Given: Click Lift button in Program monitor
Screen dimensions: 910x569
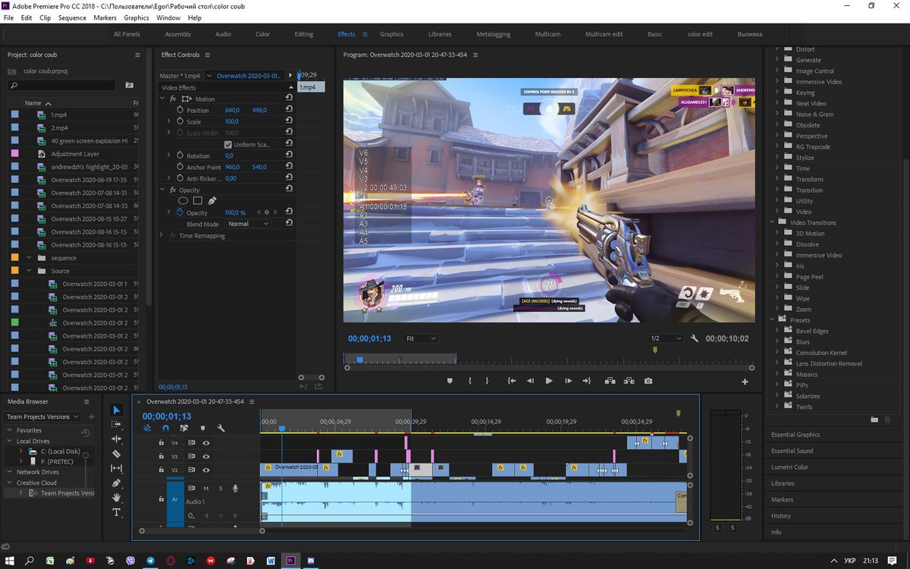Looking at the screenshot, I should [610, 381].
